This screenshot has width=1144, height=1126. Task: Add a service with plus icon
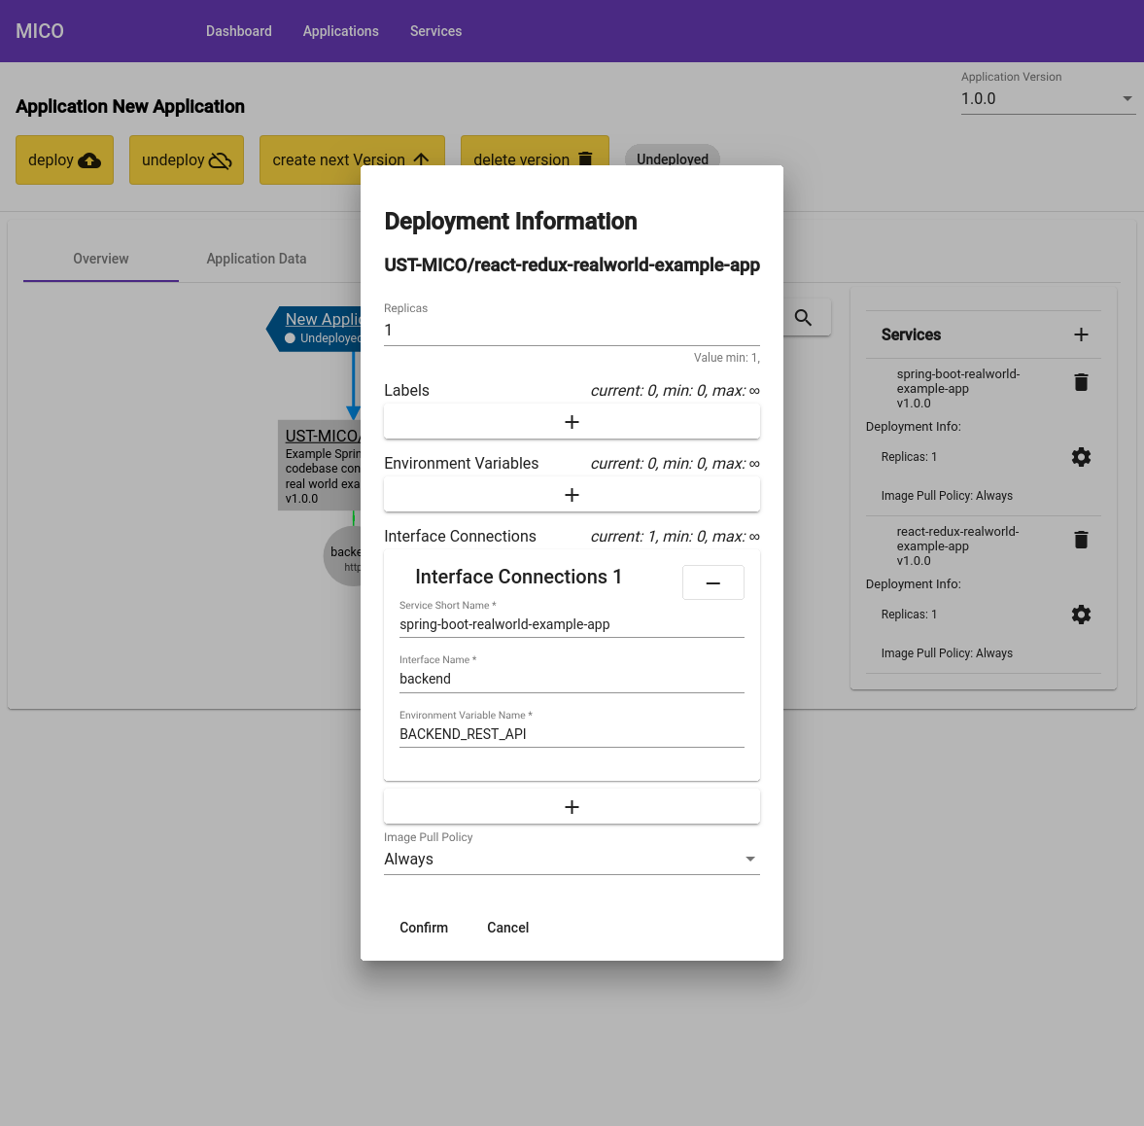(1081, 334)
